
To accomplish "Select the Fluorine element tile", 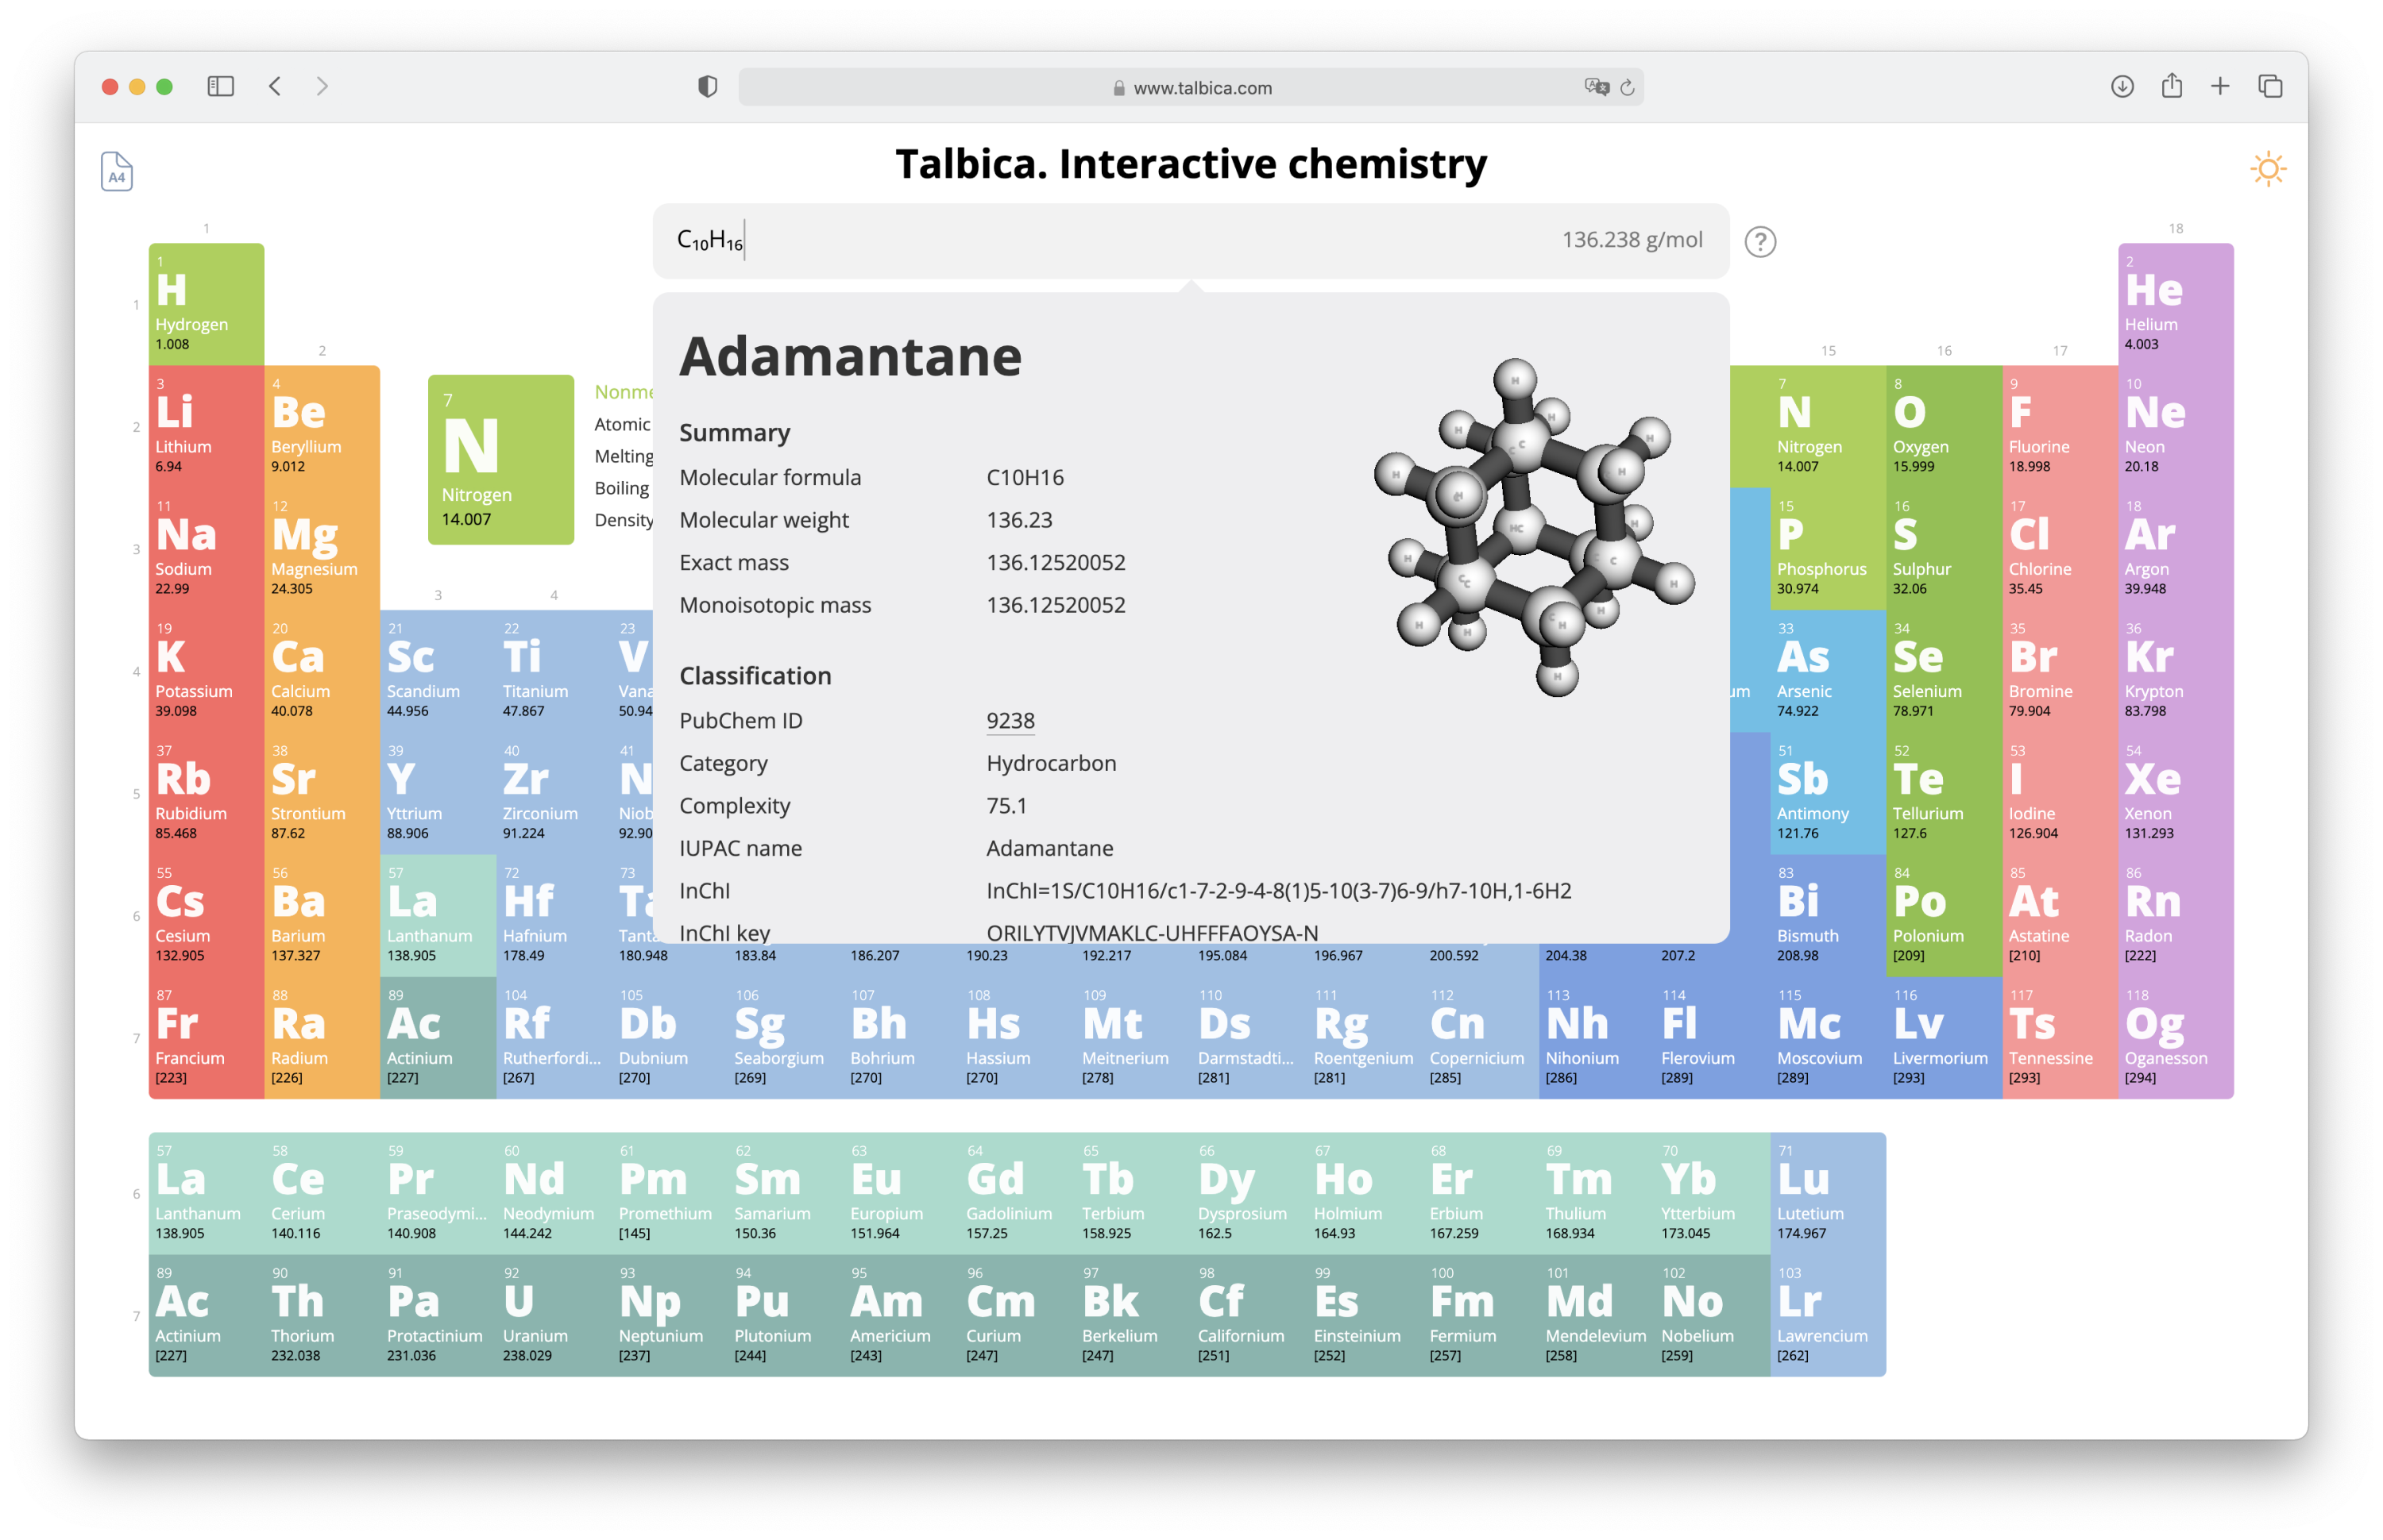I will pos(2059,427).
